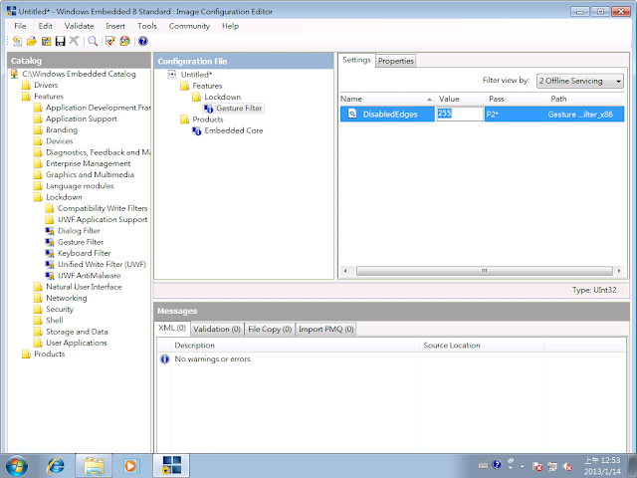The image size is (637, 478).
Task: Expand Compatibility Write Filters folder
Action: (97, 208)
